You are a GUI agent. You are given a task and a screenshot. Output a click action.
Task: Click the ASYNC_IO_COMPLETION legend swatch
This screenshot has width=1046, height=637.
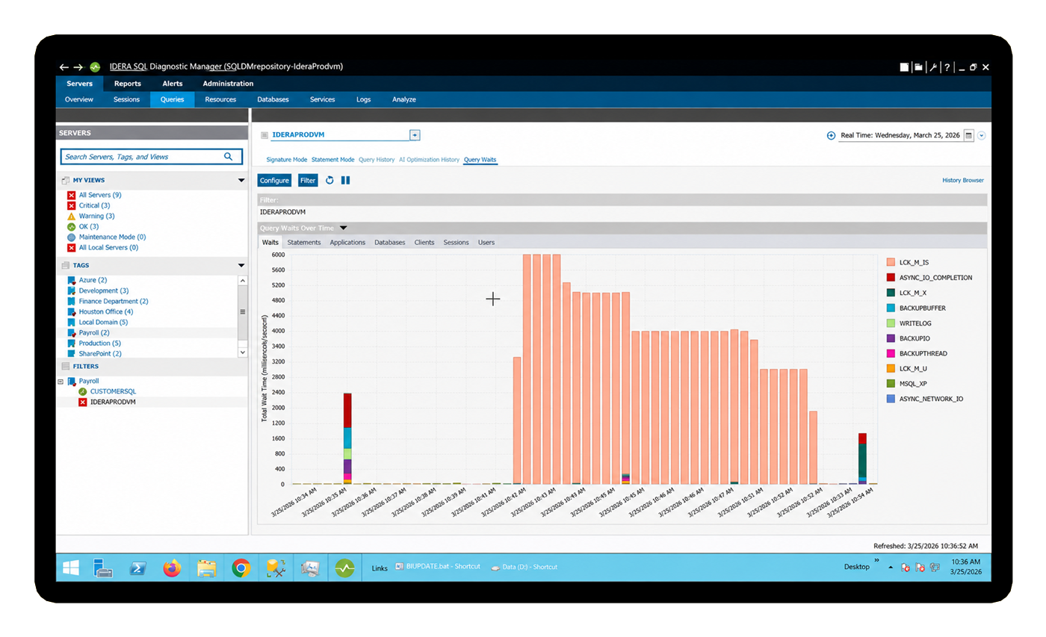click(x=891, y=277)
